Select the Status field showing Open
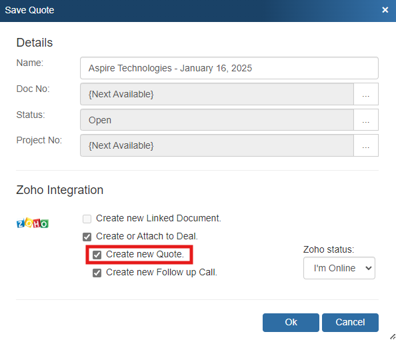Viewport: 396px width, 340px height. (x=217, y=120)
